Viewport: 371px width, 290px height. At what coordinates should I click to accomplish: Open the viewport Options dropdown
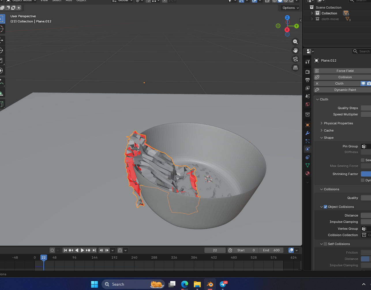pyautogui.click(x=290, y=8)
